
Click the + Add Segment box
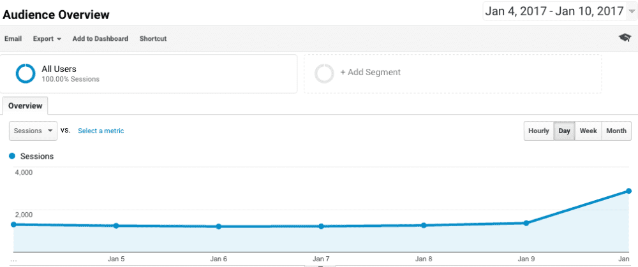pyautogui.click(x=452, y=73)
